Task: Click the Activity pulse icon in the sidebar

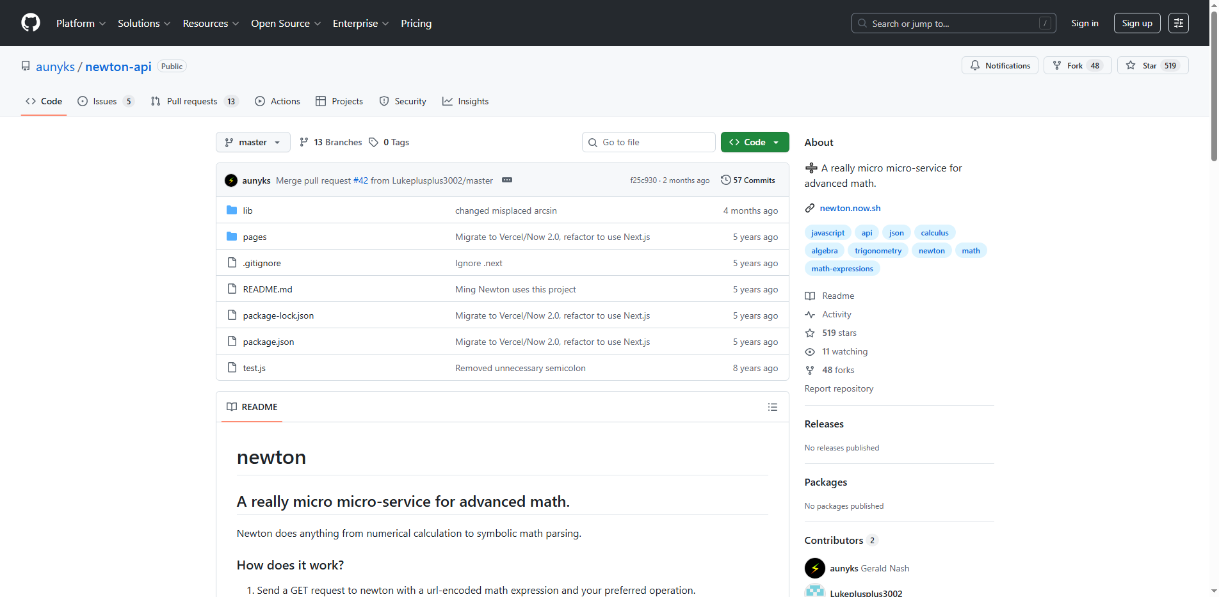Action: pos(810,314)
